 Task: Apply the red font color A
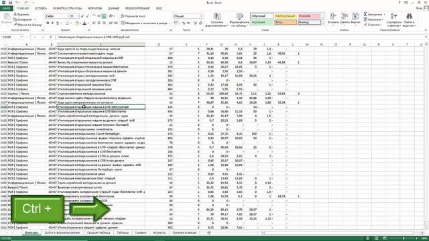[x=84, y=23]
